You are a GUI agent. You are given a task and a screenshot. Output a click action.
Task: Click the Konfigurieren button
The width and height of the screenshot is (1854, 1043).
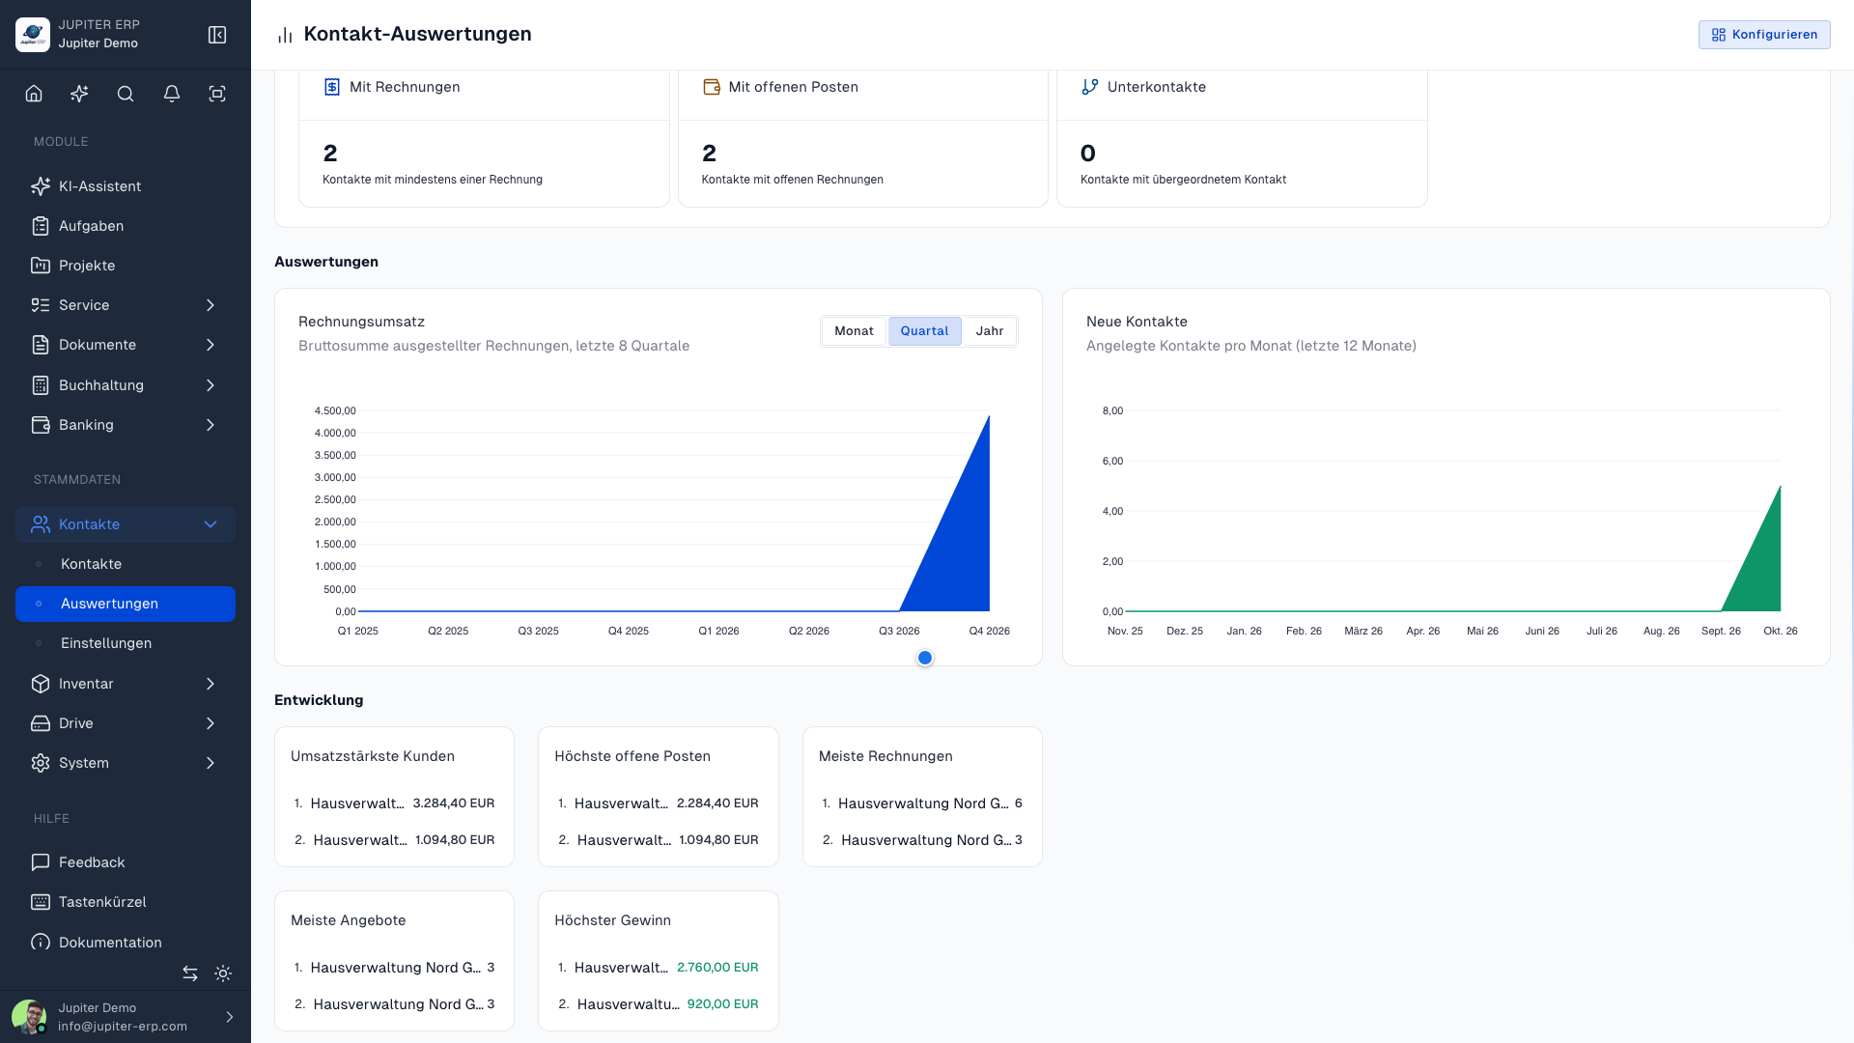click(1764, 35)
